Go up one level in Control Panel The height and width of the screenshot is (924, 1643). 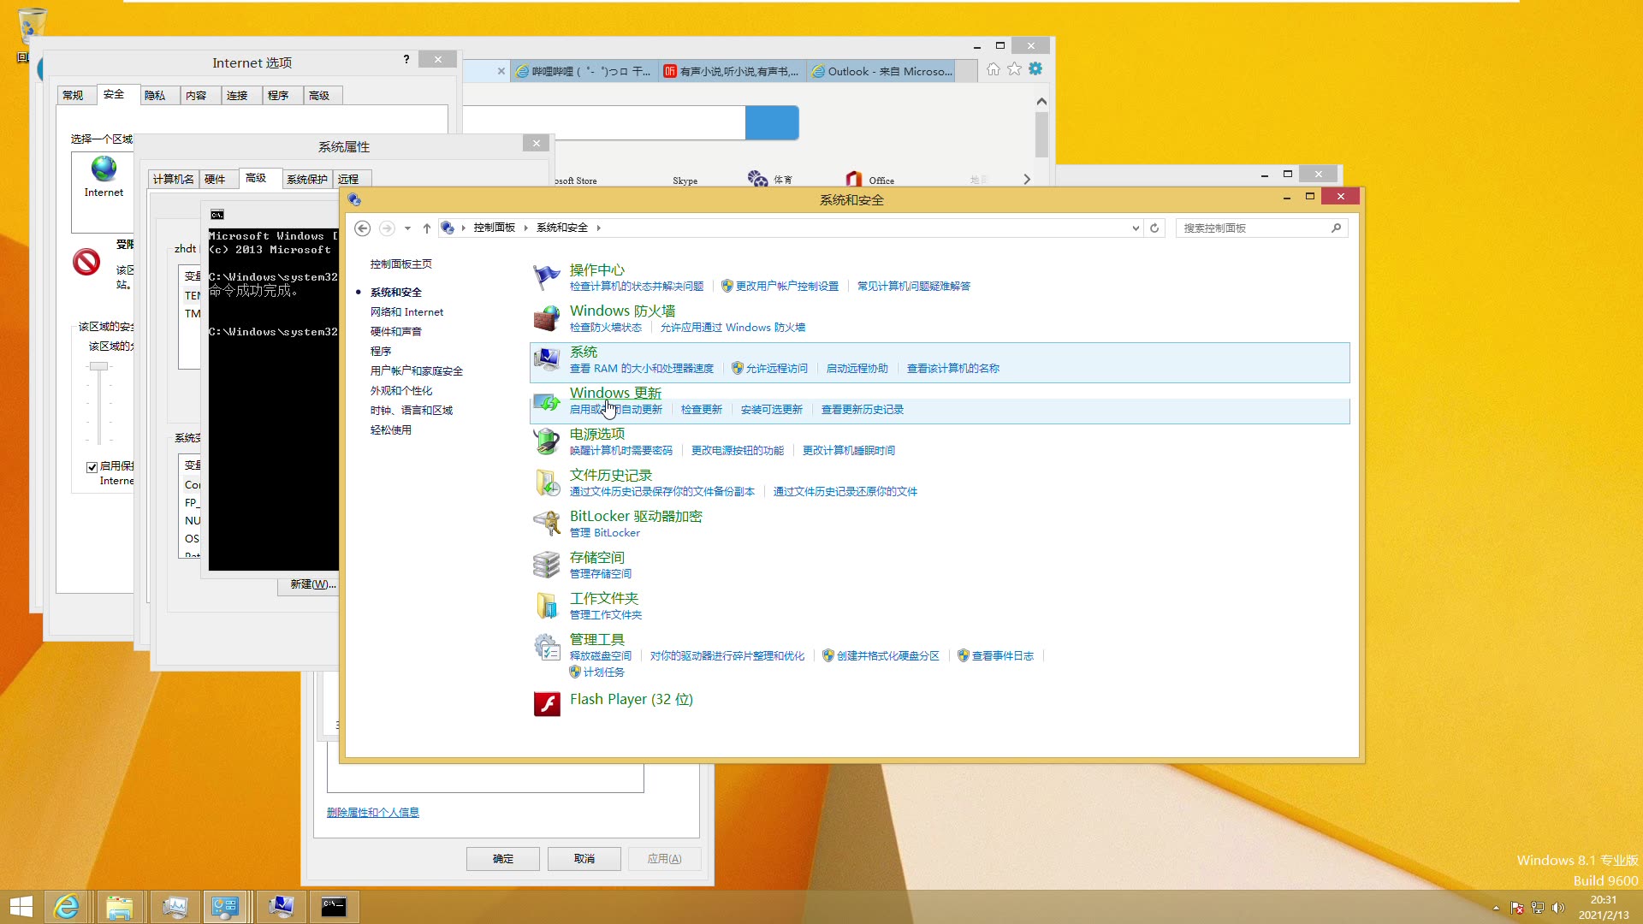pos(427,228)
